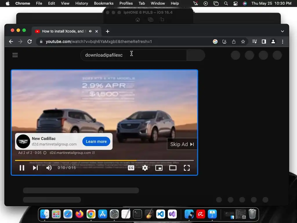Image resolution: width=297 pixels, height=223 pixels.
Task: Open Xcode from the Dock
Action: (189, 214)
